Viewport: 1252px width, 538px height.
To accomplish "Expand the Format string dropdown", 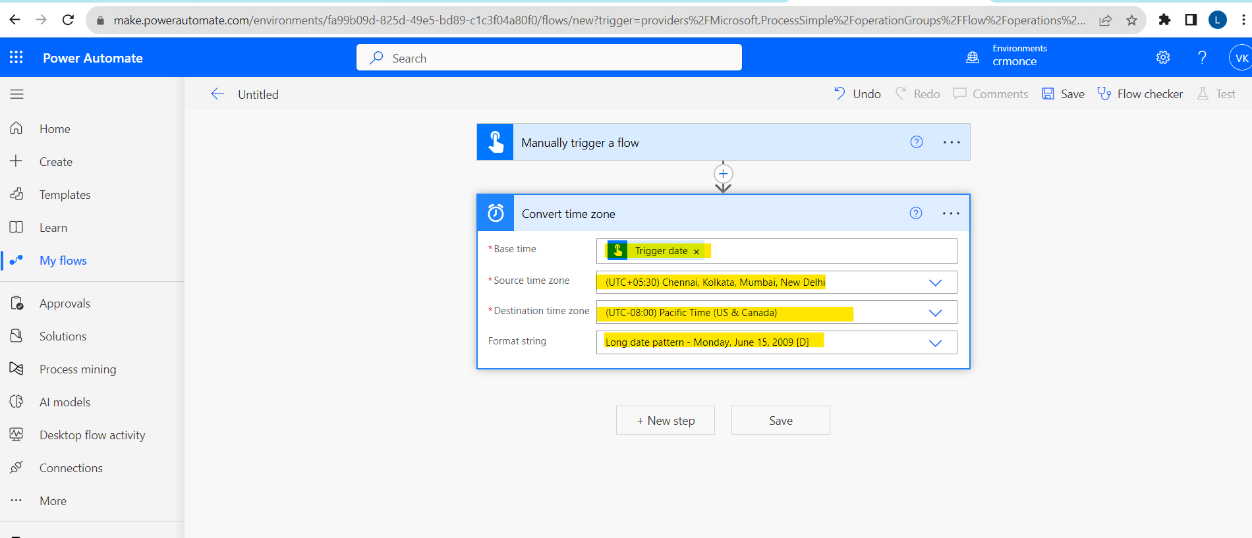I will point(935,343).
